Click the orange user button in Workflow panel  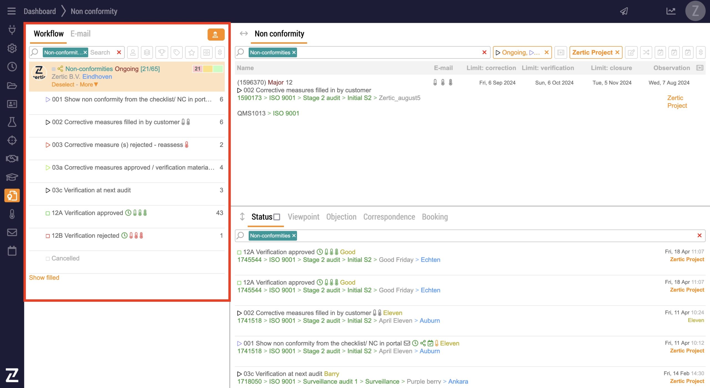click(216, 34)
